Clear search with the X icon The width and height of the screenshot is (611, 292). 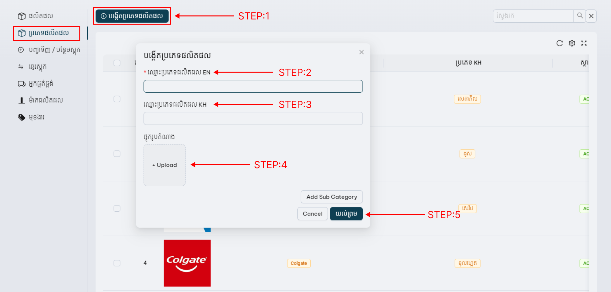[591, 16]
